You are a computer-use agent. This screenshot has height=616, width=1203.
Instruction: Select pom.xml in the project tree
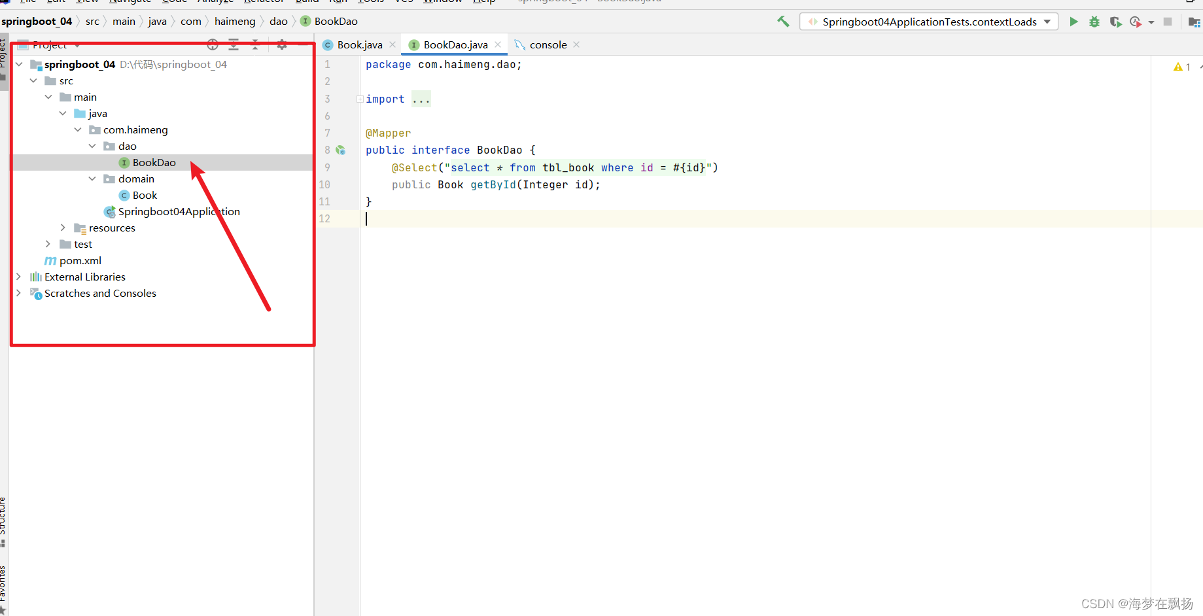[80, 260]
